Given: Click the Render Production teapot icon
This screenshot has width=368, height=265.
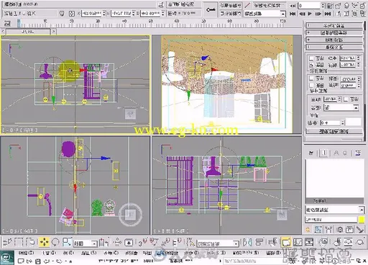Looking at the screenshot, I should coord(360,242).
